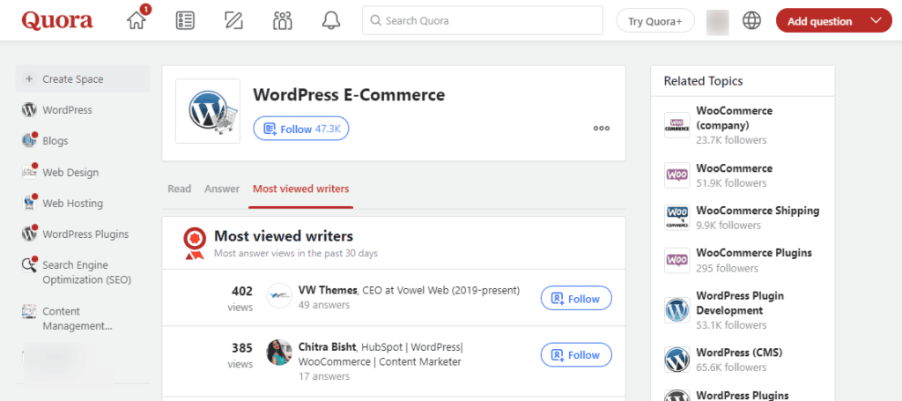Click Create Space in the sidebar
Image resolution: width=902 pixels, height=401 pixels.
point(72,79)
